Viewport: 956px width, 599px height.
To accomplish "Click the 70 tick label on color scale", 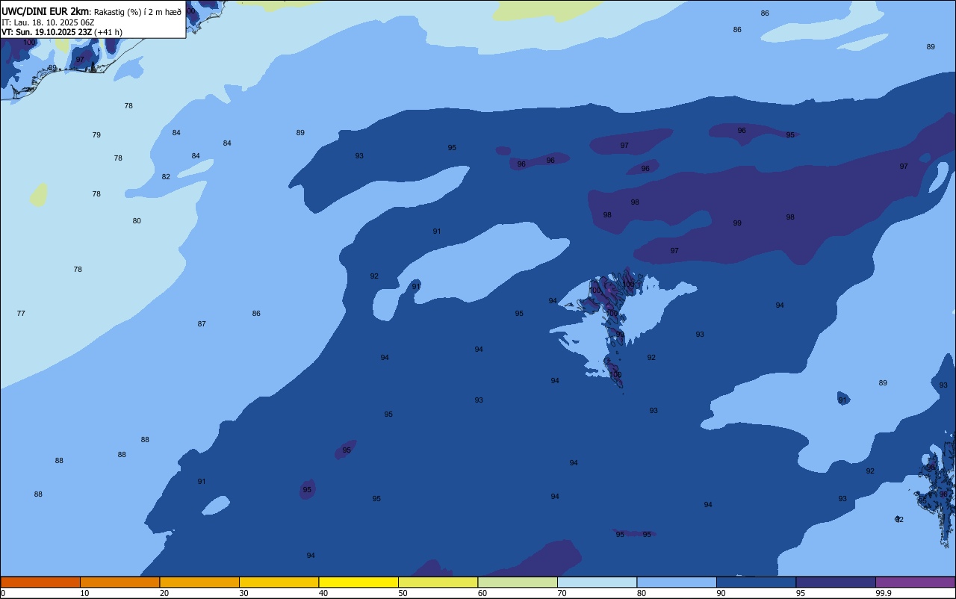I will coord(562,593).
